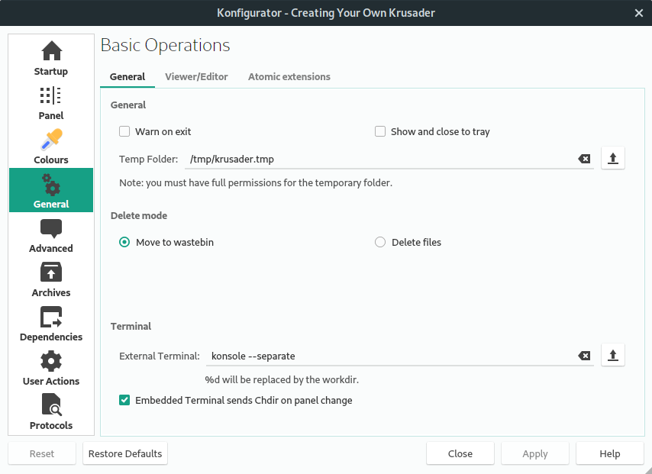The width and height of the screenshot is (652, 474).
Task: Click the Restore Defaults button
Action: tap(125, 453)
